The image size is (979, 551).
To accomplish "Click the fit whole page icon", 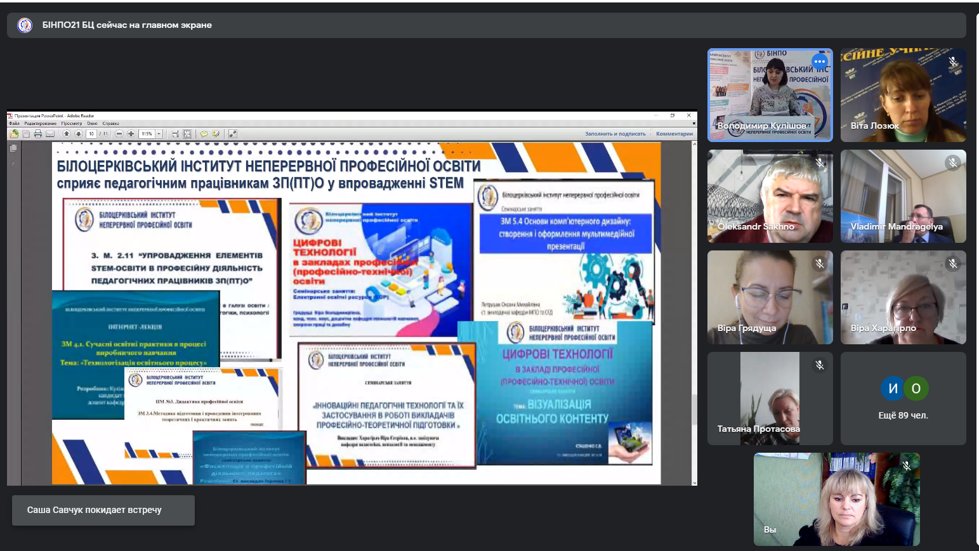I will coord(187,134).
